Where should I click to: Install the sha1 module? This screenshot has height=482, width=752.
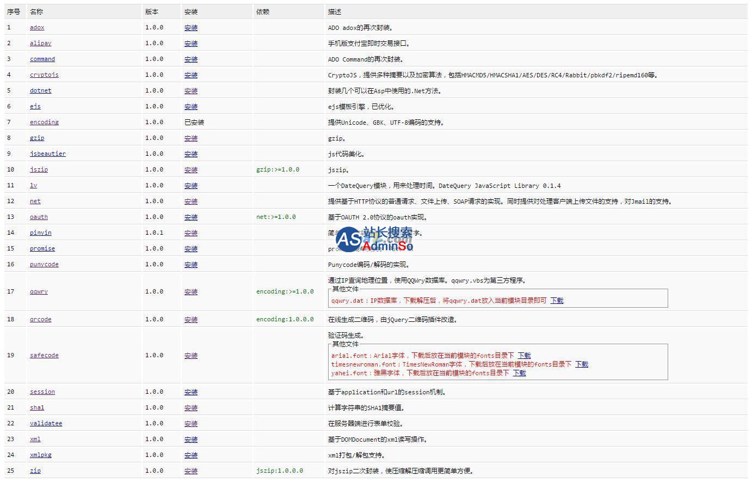click(191, 407)
